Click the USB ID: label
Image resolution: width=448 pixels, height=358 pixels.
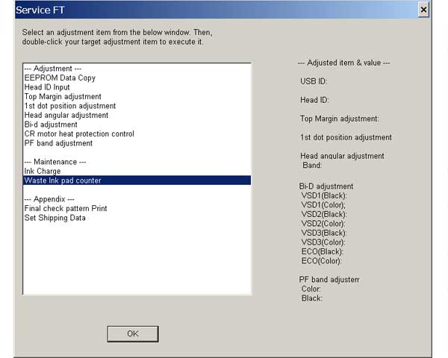314,81
